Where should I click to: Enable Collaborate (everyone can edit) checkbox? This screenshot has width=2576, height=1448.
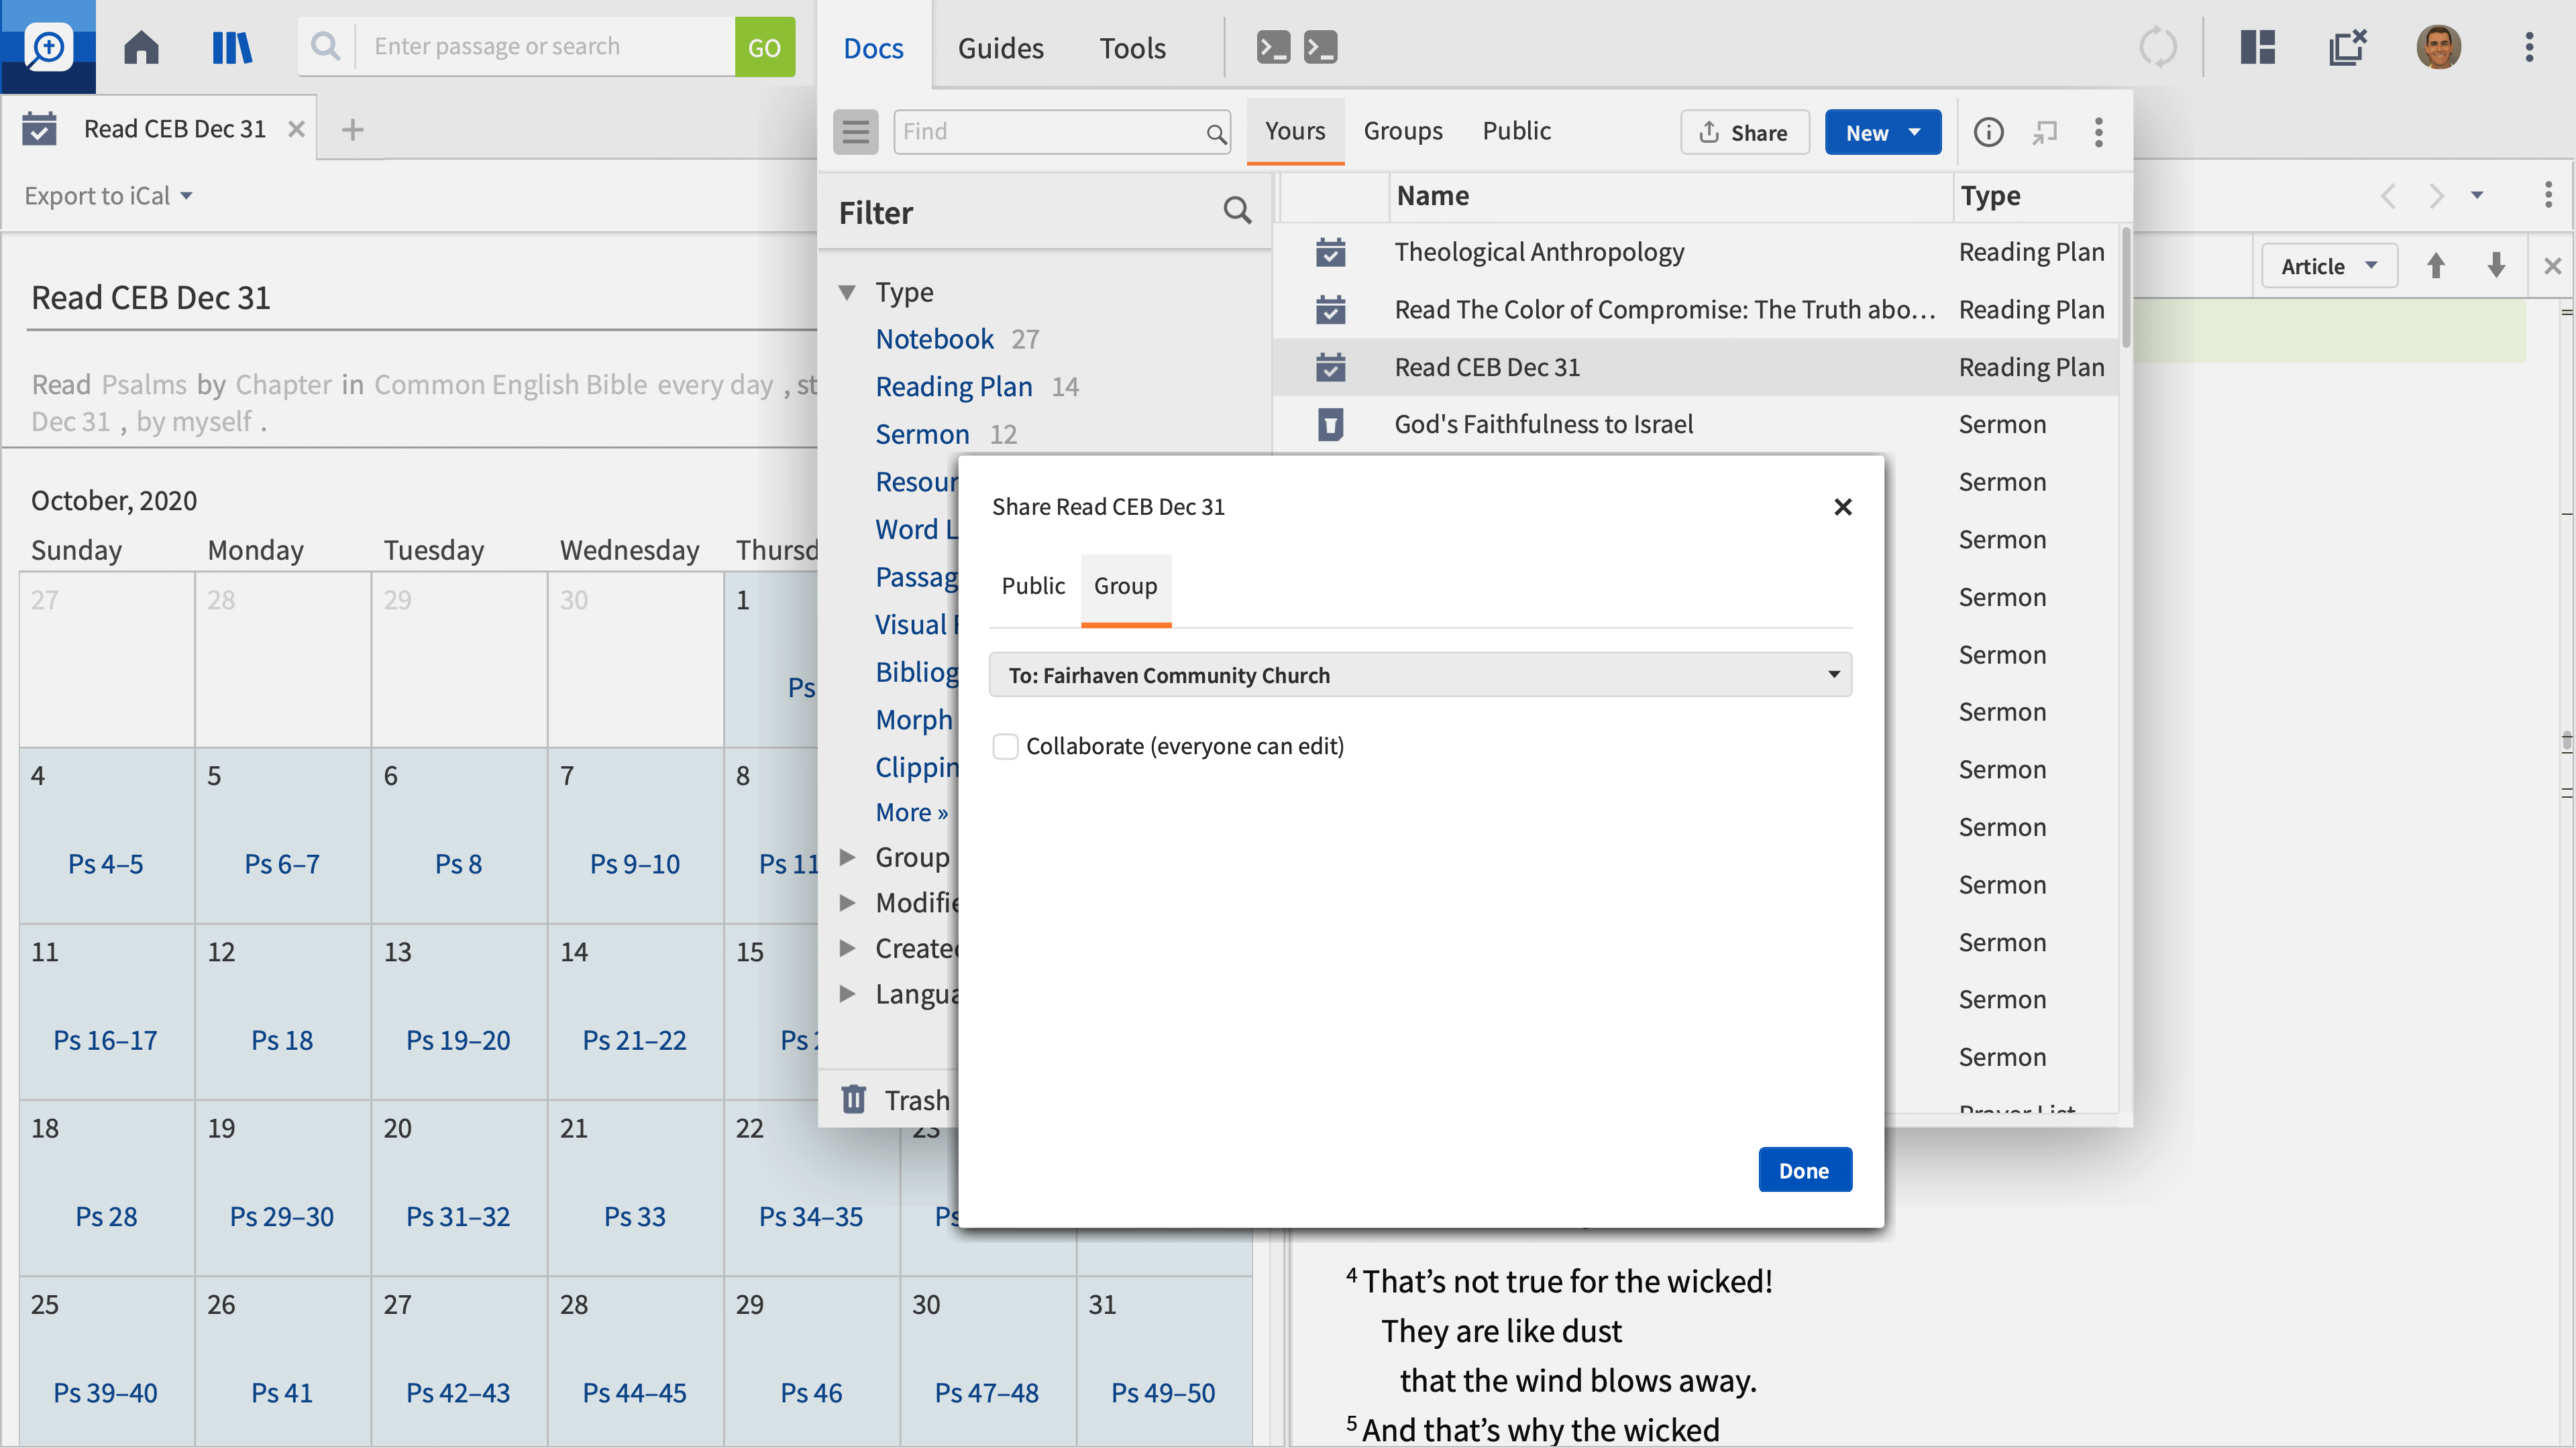[1005, 747]
